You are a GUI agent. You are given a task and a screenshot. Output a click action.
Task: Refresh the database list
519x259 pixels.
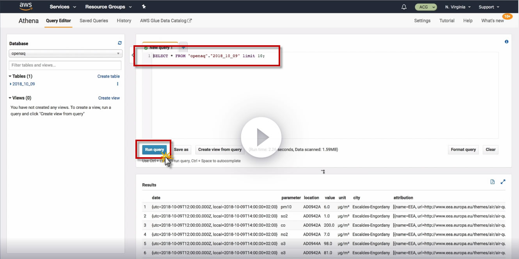[x=120, y=43]
